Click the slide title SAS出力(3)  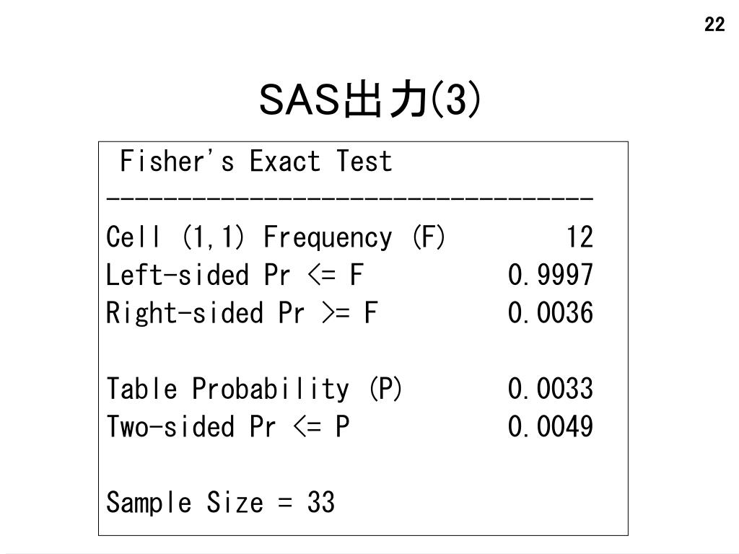click(370, 100)
